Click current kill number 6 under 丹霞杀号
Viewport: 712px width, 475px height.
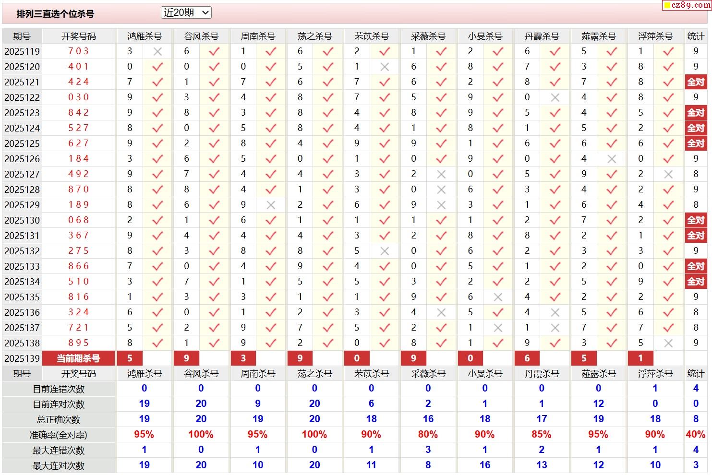(x=527, y=358)
